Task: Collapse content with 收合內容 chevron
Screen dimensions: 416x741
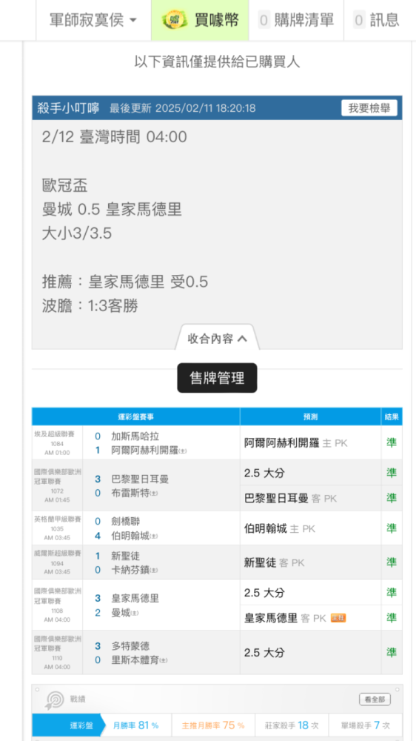Action: click(x=217, y=339)
